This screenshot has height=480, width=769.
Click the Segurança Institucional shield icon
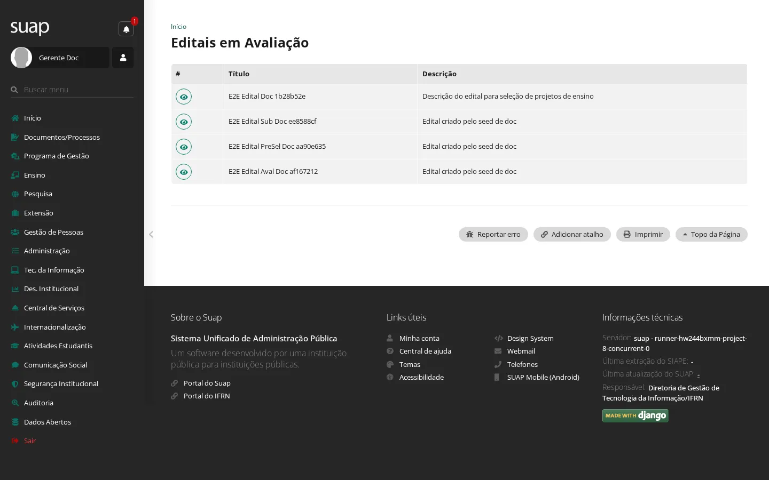pyautogui.click(x=15, y=383)
